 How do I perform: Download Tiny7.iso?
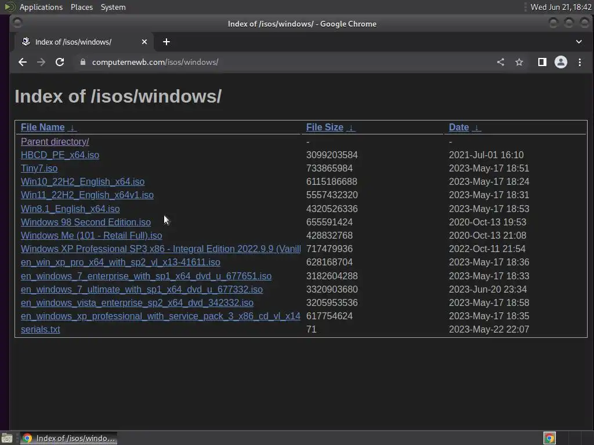(39, 169)
